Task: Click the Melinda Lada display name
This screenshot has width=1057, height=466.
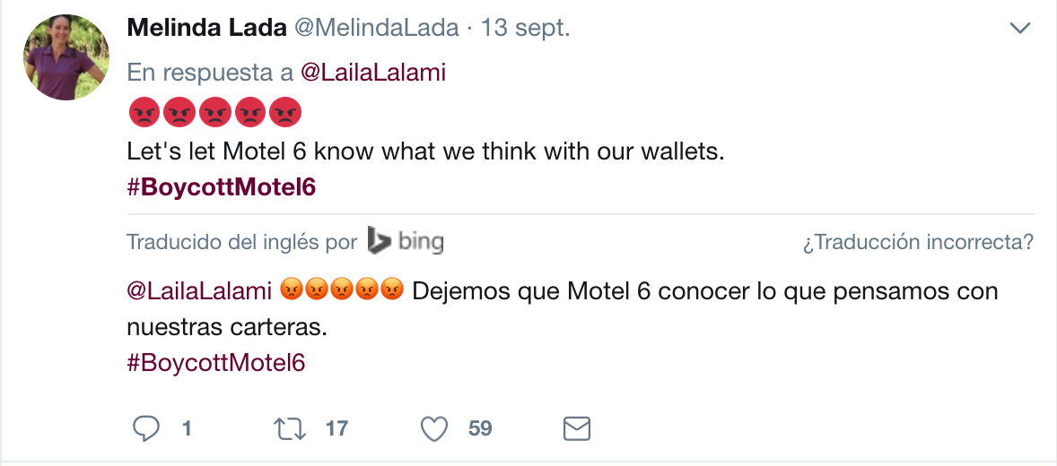Action: (x=207, y=28)
